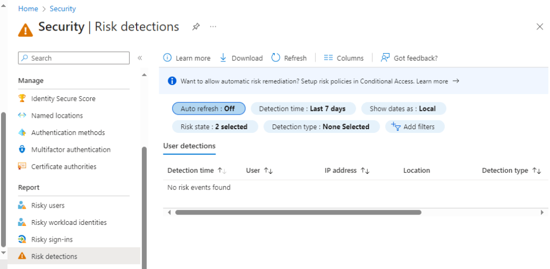
Task: Click the Got feedback? icon
Action: [385, 58]
